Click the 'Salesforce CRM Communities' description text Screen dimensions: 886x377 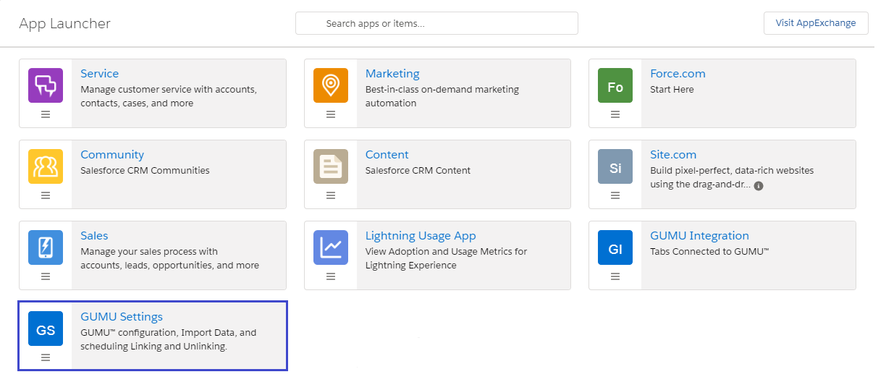point(145,171)
